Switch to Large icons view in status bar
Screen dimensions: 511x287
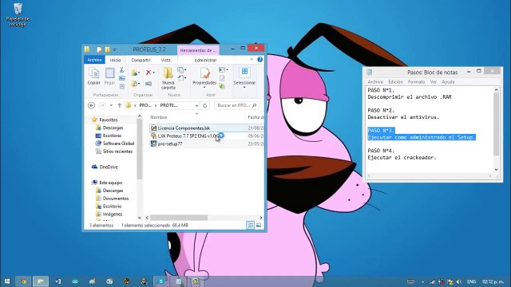pos(259,225)
